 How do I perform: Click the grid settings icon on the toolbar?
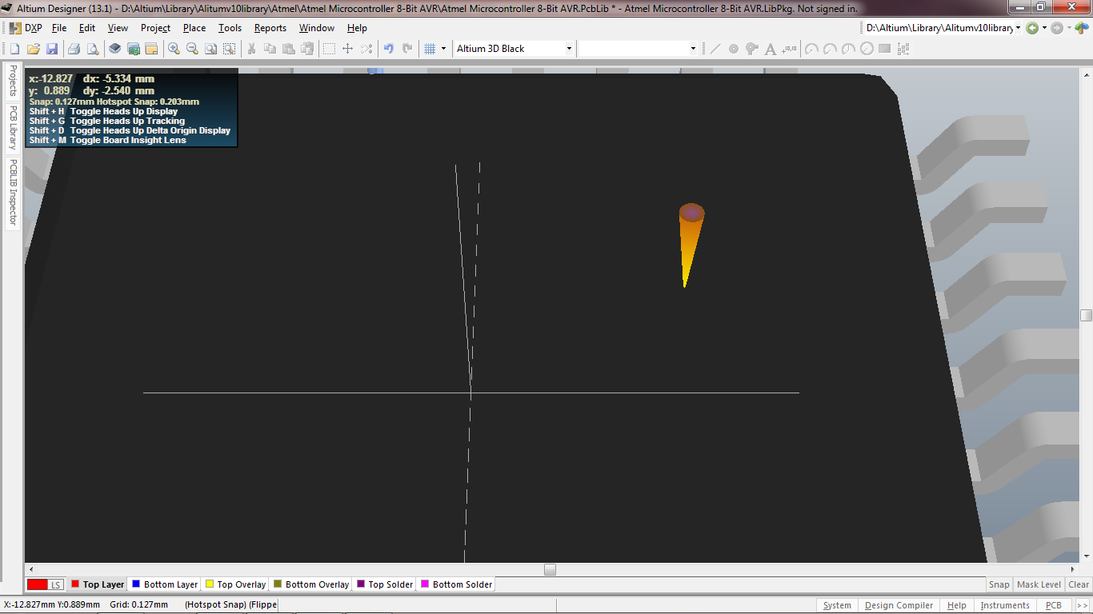click(x=430, y=48)
